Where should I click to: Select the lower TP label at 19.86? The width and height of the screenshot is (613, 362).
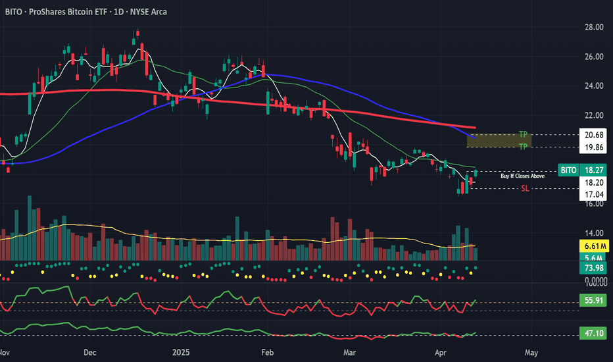(523, 147)
